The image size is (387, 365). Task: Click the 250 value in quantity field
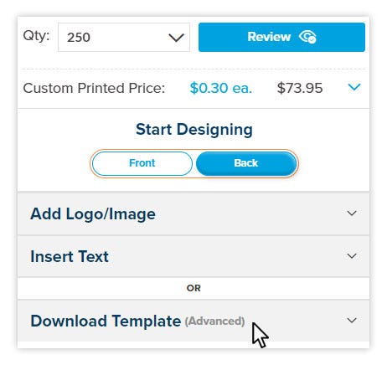(x=79, y=38)
